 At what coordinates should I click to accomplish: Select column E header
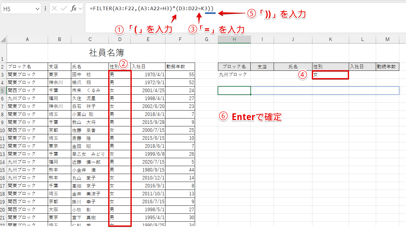(148, 39)
